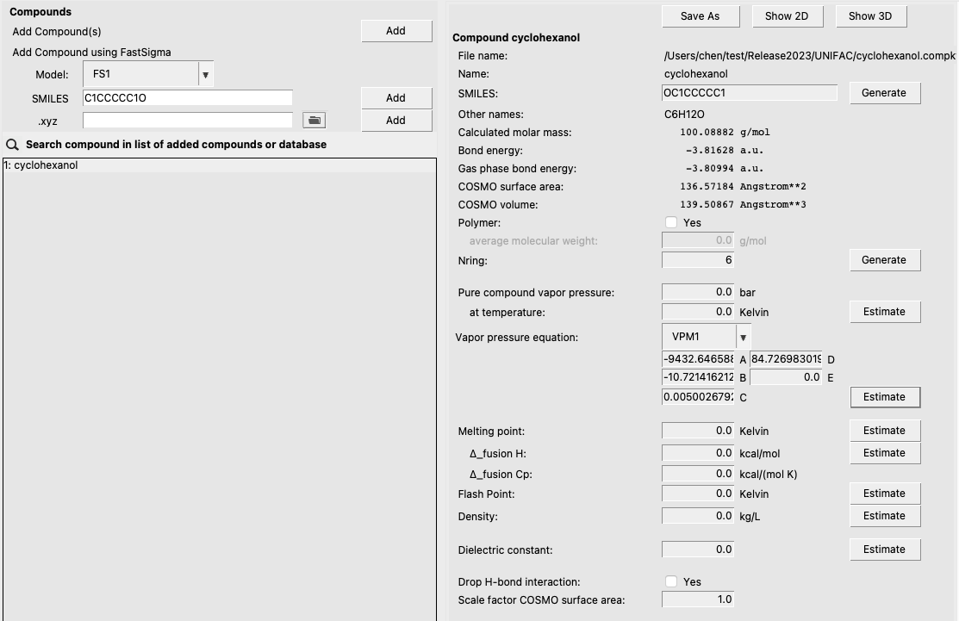Screen dimensions: 959x621
Task: Click the folder browse icon next to .xyz
Action: [x=314, y=121]
